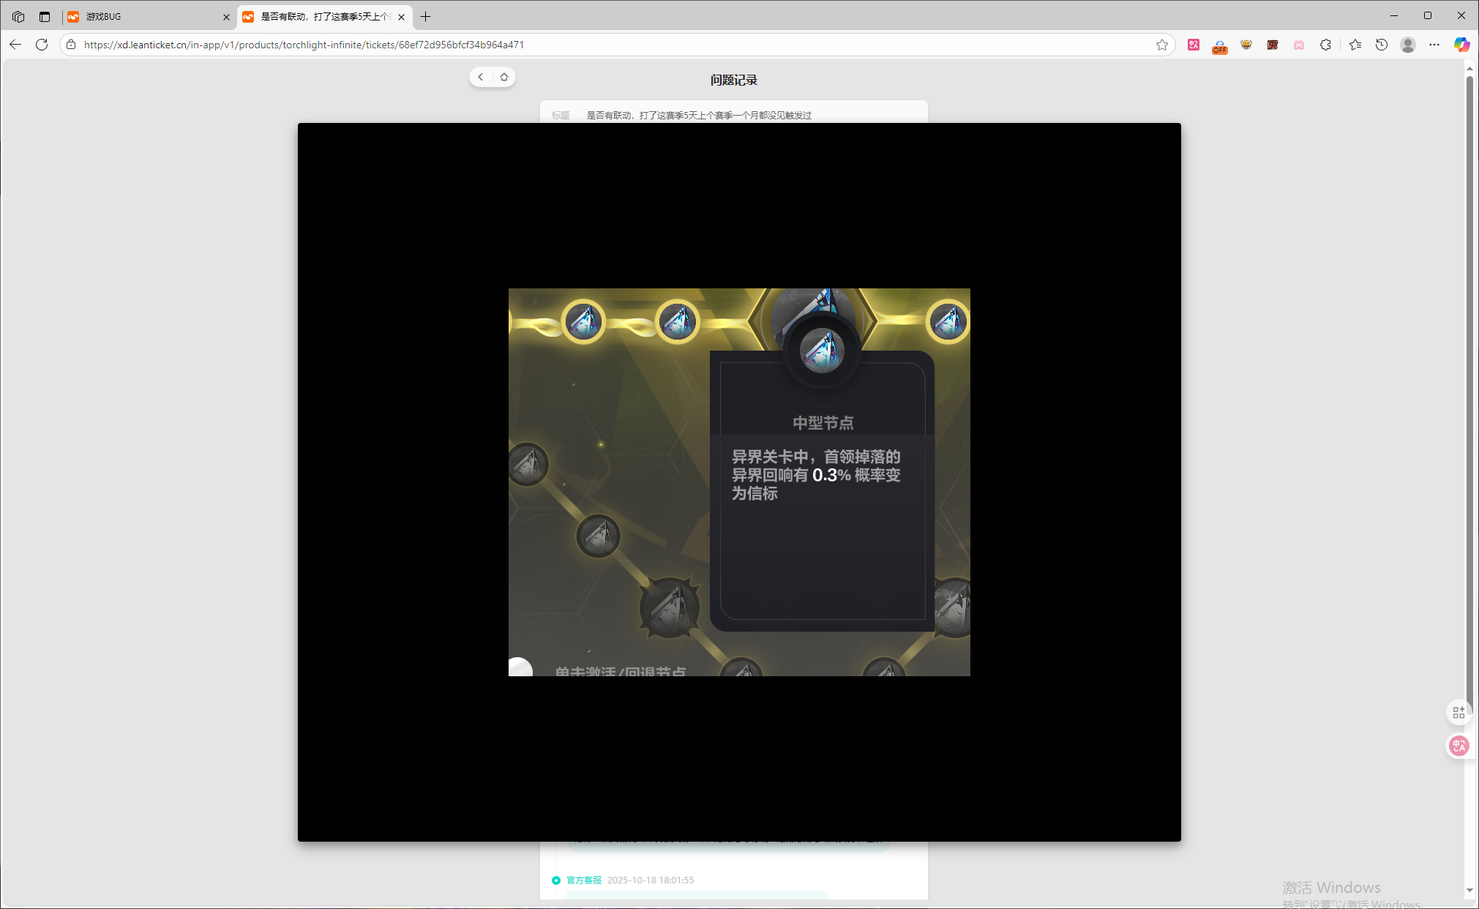Click the enlarged 中型节点 skill-node image
This screenshot has width=1479, height=909.
click(739, 482)
